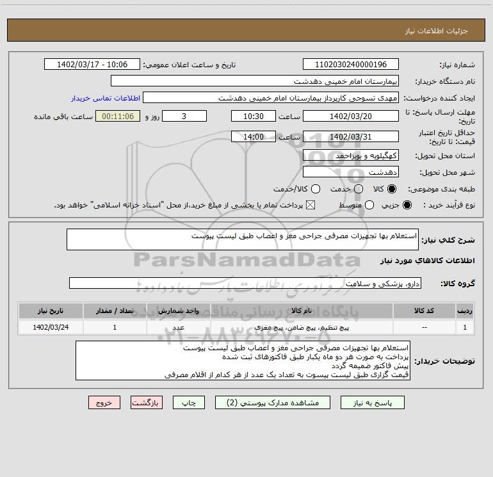Click the اطلاعات کالاهای مورد نیاز heading
This screenshot has height=477, width=493.
[427, 261]
